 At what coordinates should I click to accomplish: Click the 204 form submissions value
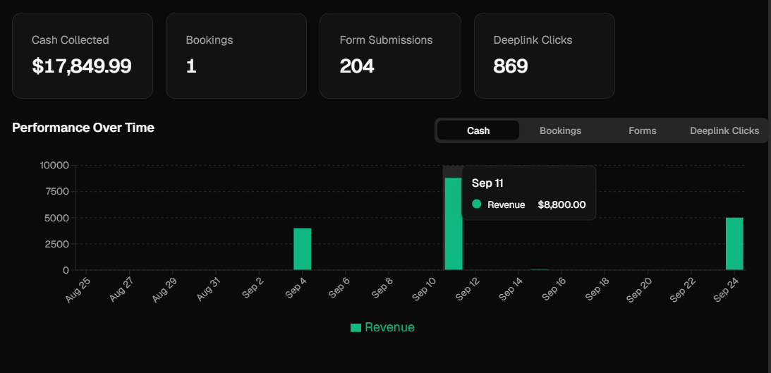point(357,66)
